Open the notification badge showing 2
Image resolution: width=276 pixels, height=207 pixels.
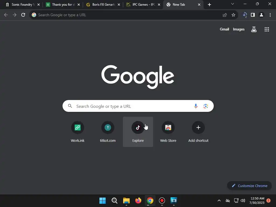tap(268, 201)
